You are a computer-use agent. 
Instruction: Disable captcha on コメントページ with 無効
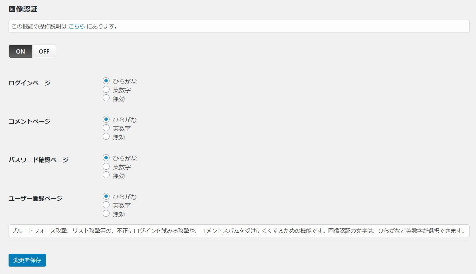pyautogui.click(x=106, y=137)
